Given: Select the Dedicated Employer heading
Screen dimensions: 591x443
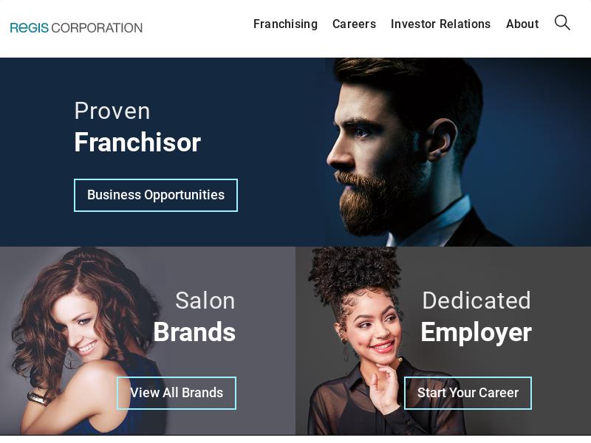Looking at the screenshot, I should tap(476, 317).
